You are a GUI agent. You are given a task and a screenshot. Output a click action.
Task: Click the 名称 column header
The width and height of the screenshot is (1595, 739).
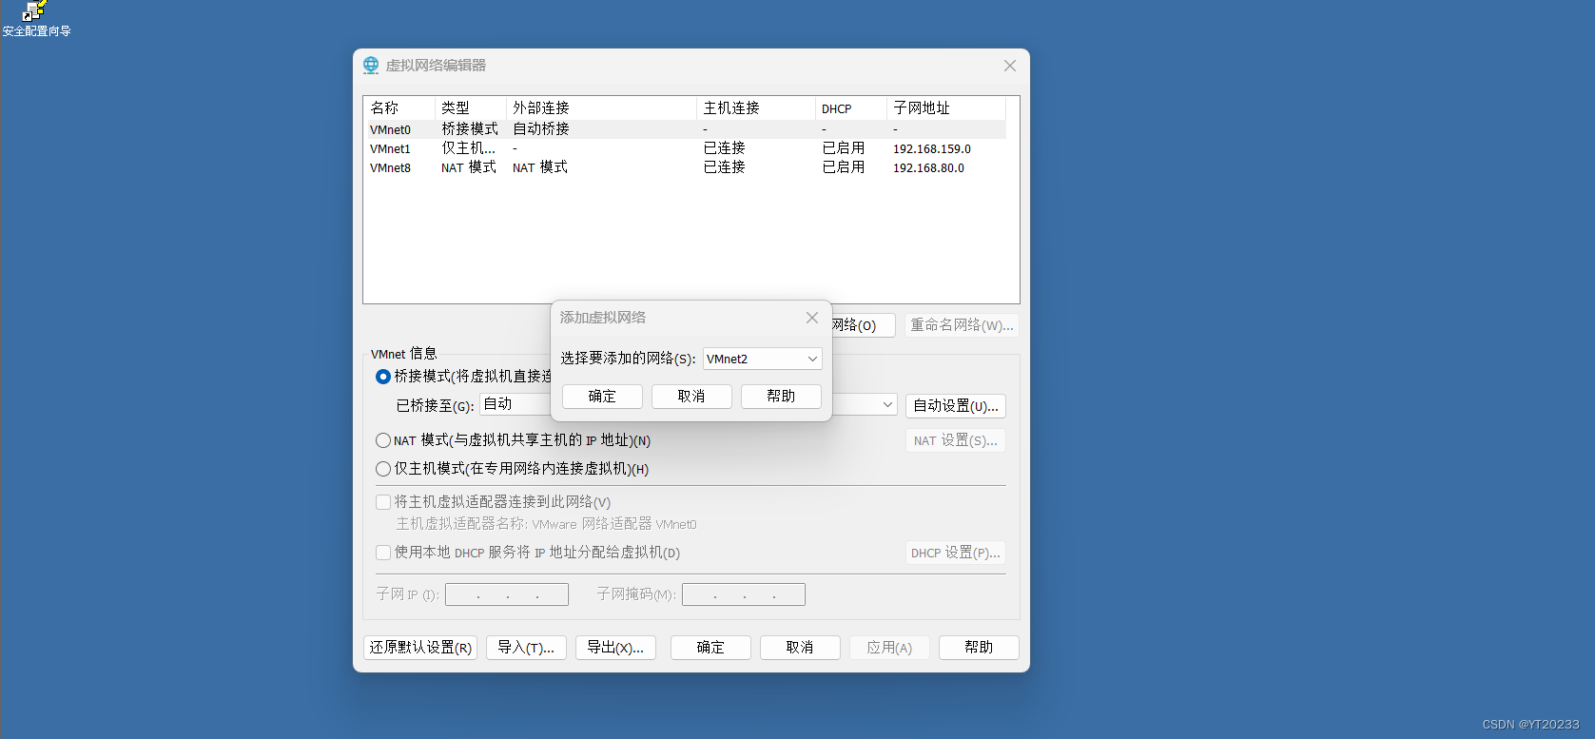399,108
